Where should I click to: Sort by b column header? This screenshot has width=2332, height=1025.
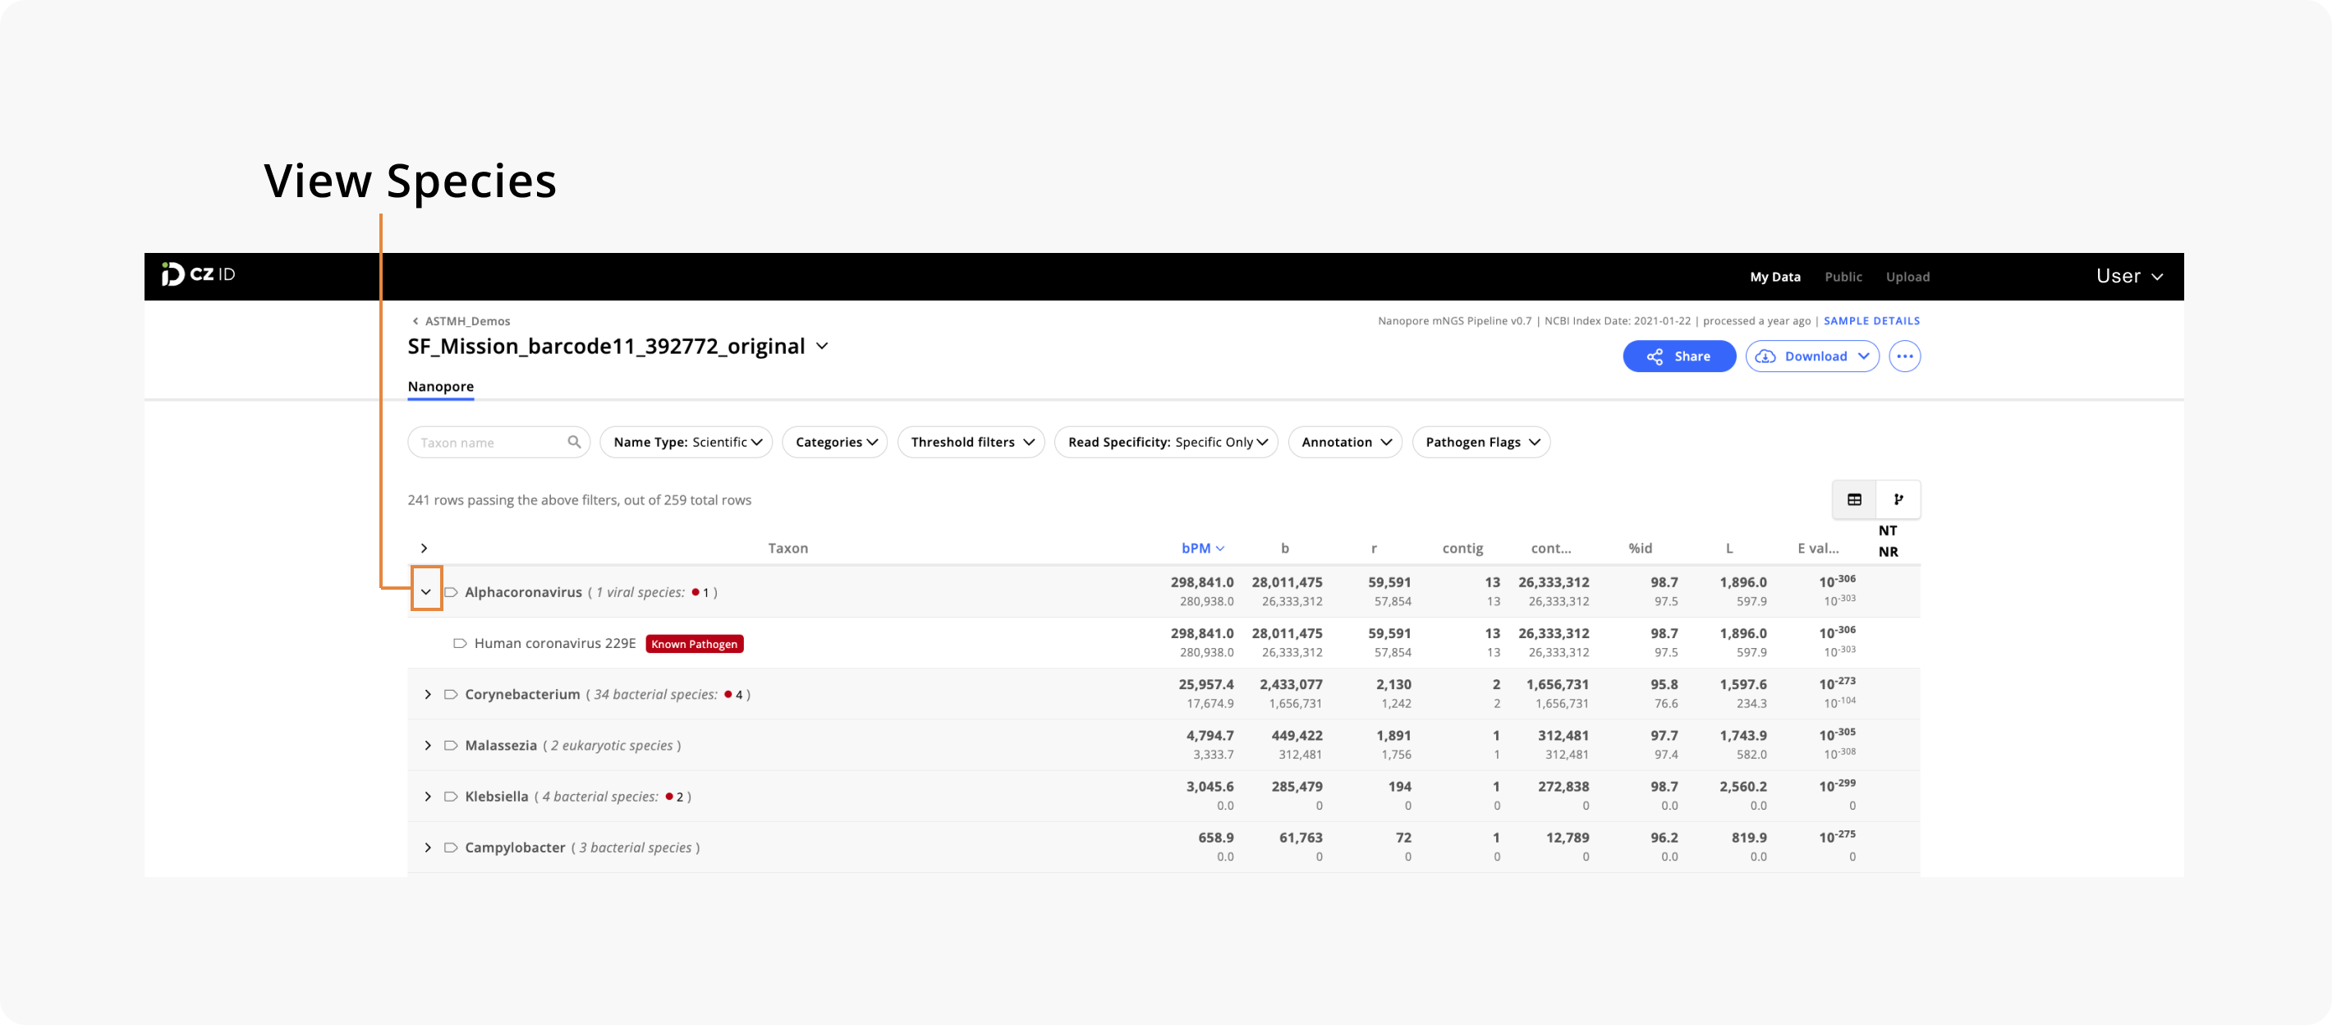[x=1284, y=548]
